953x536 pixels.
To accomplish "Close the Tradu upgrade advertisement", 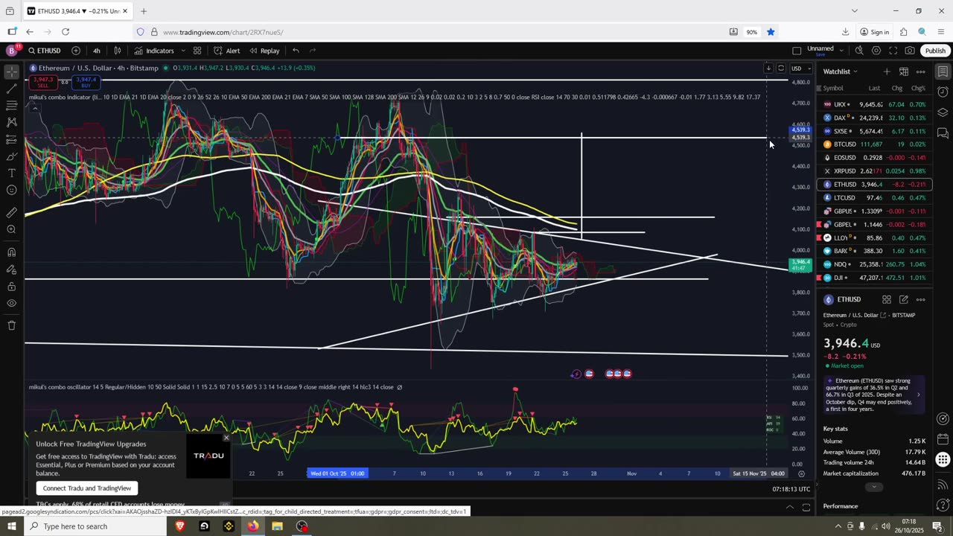I will click(226, 438).
